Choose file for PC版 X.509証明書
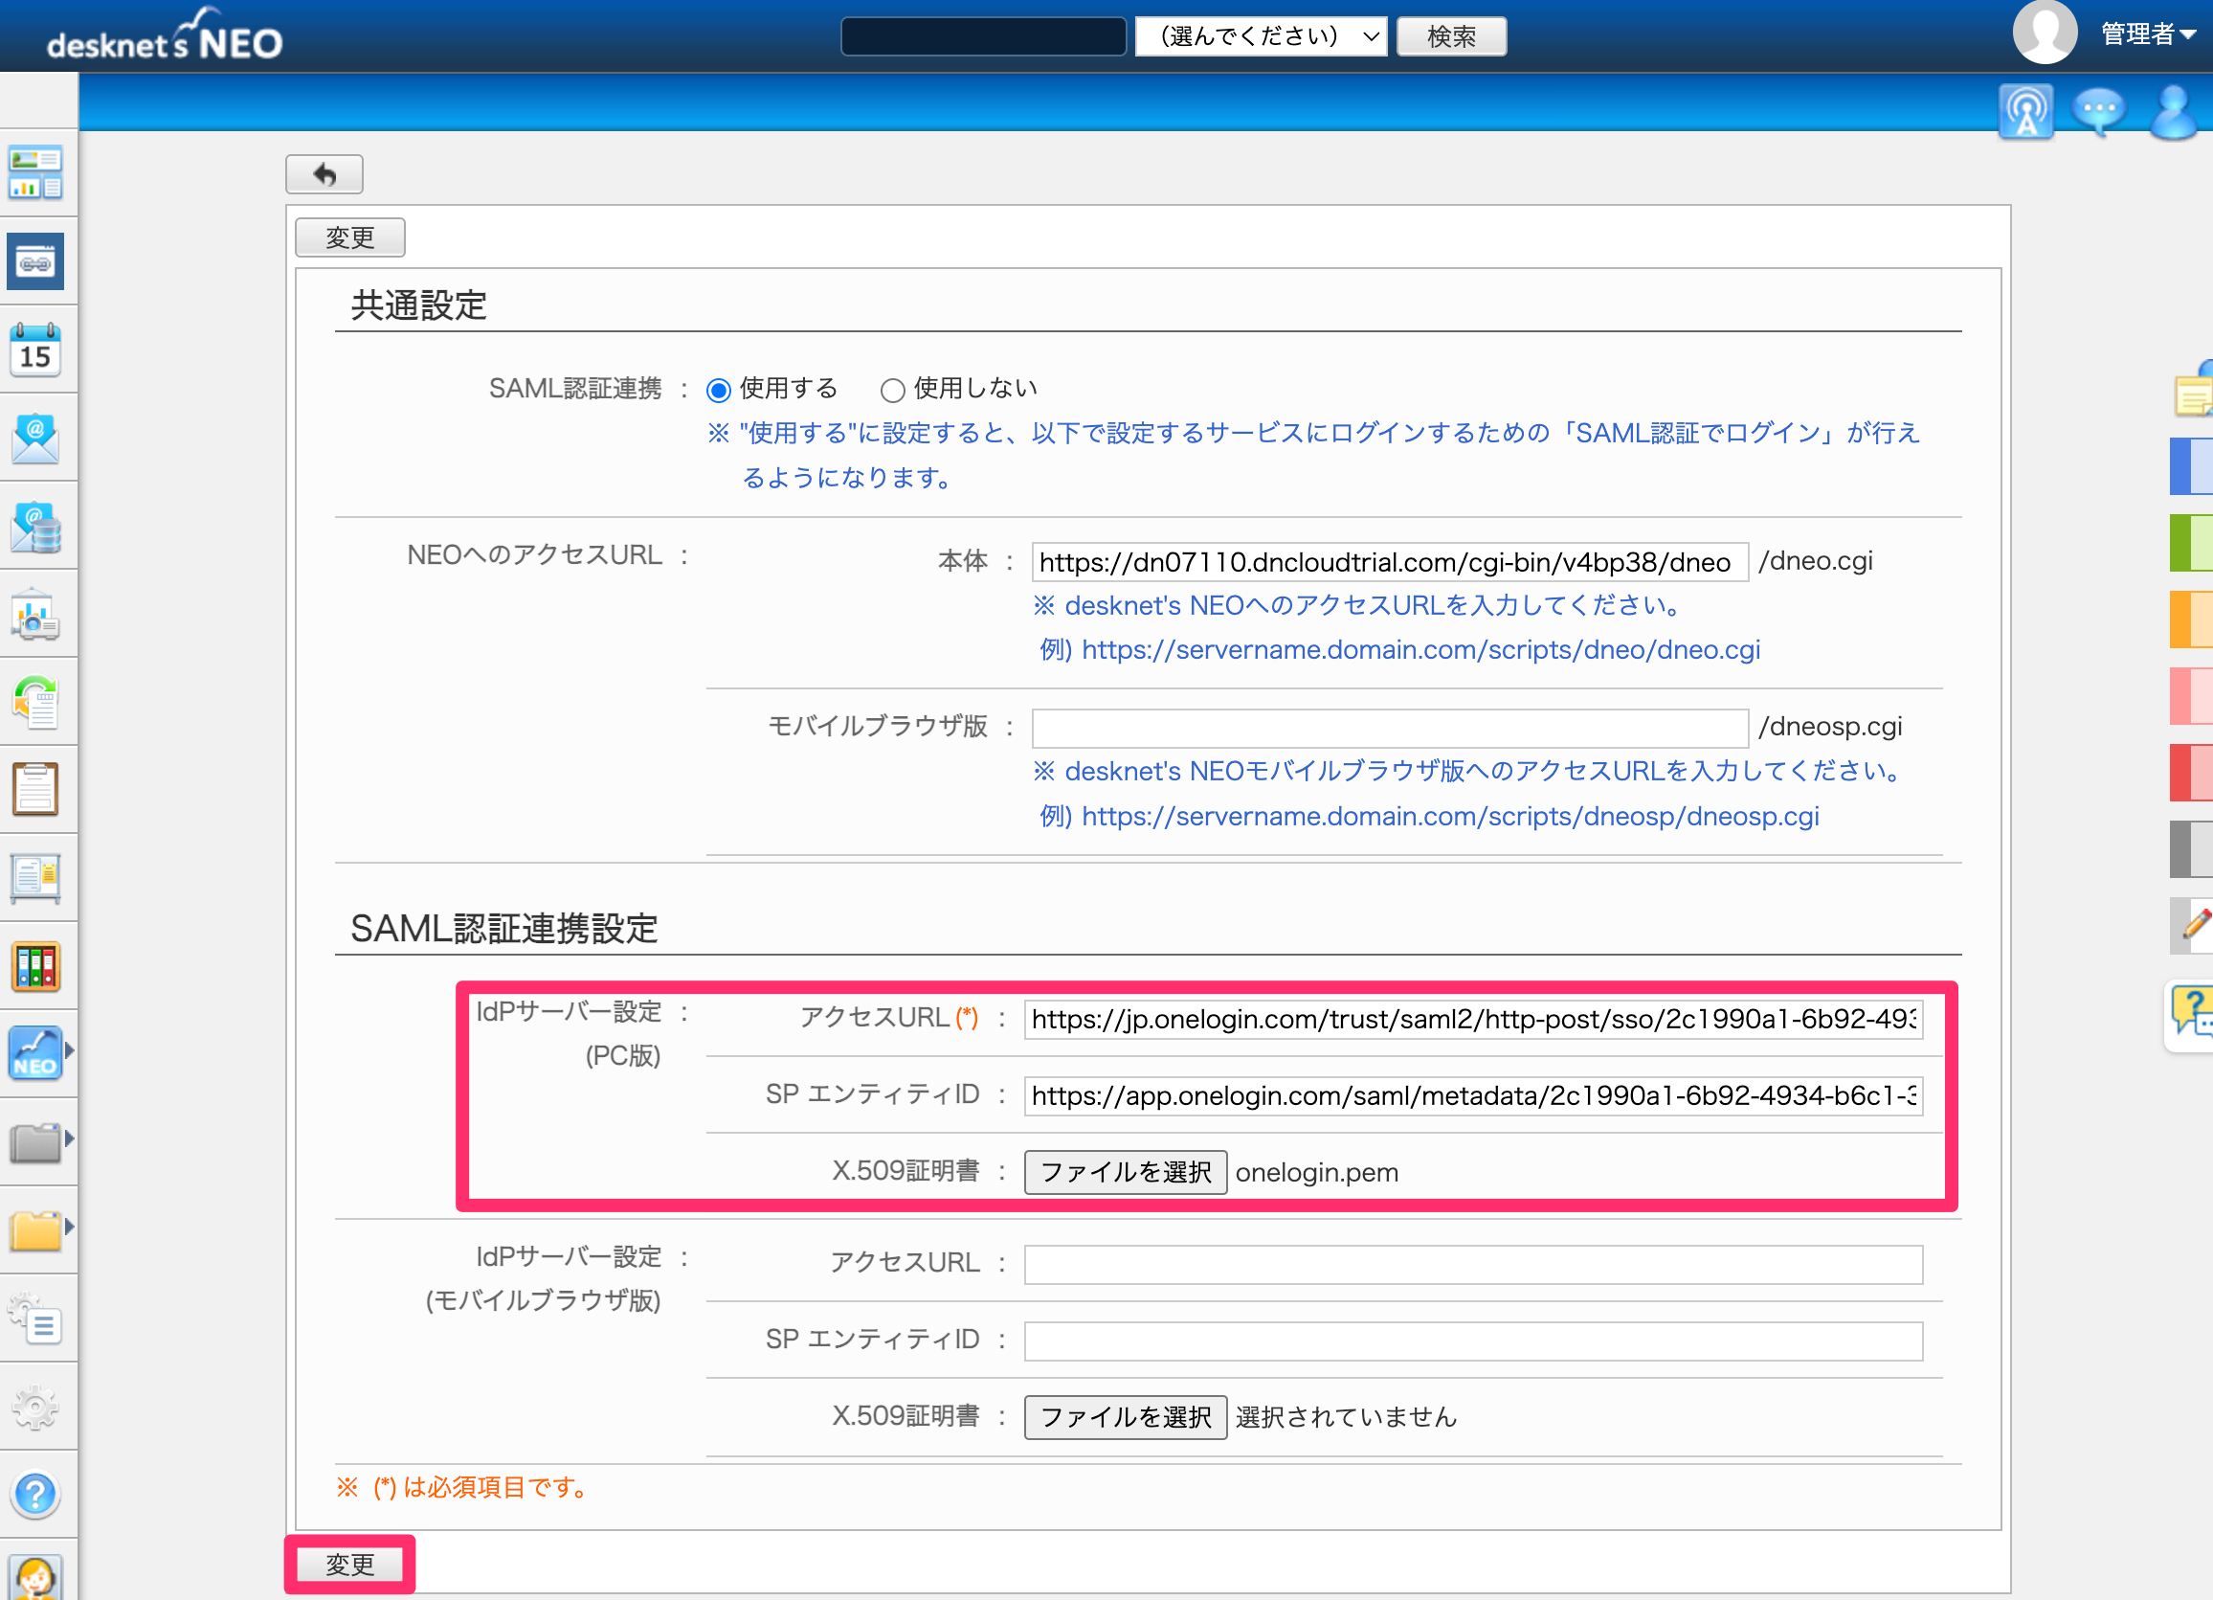Viewport: 2213px width, 1600px height. [x=1125, y=1171]
